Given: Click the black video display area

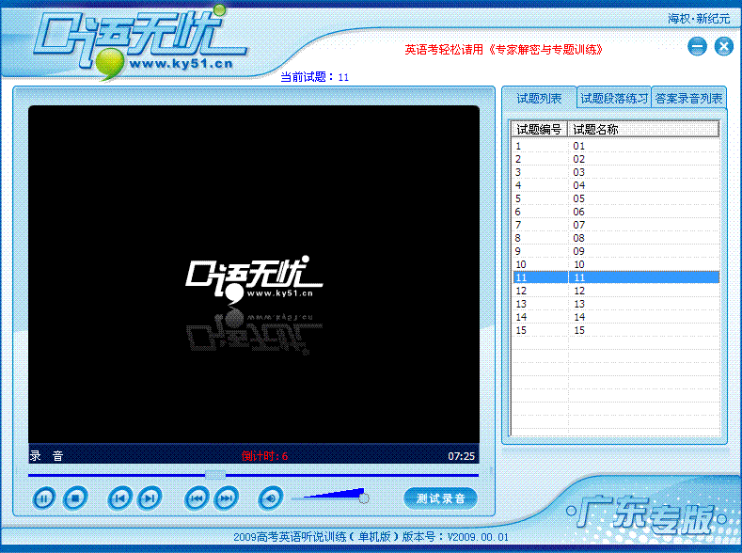Looking at the screenshot, I should pos(254,275).
